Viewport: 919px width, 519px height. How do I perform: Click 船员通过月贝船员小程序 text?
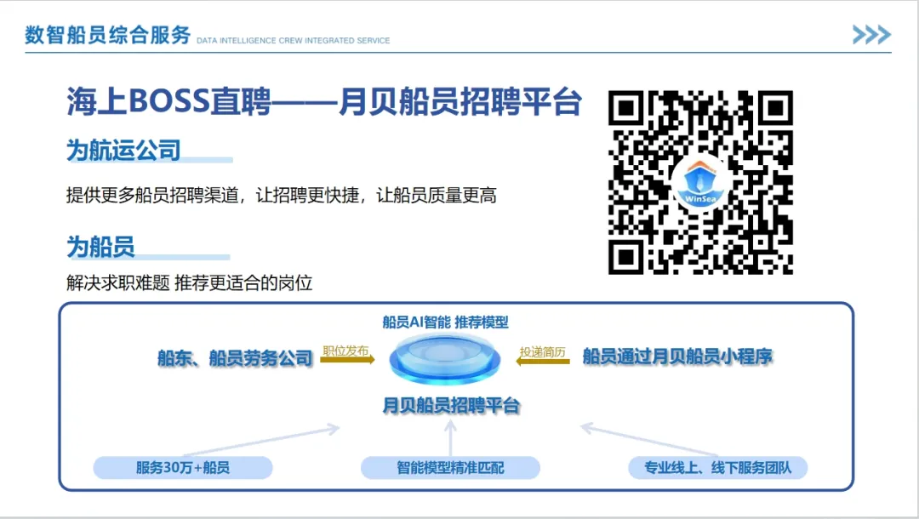click(x=677, y=356)
